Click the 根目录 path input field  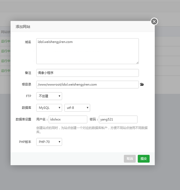[88, 84]
